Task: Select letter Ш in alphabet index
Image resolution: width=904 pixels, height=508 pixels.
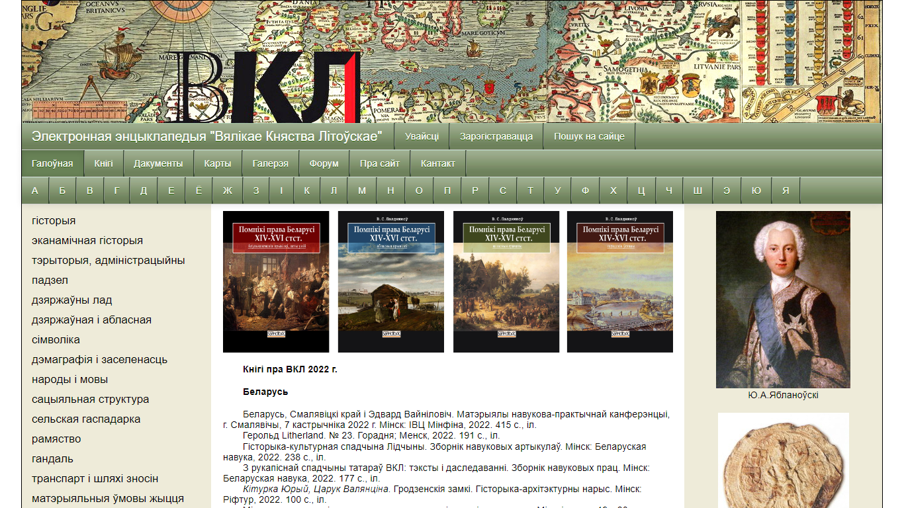Action: point(698,190)
